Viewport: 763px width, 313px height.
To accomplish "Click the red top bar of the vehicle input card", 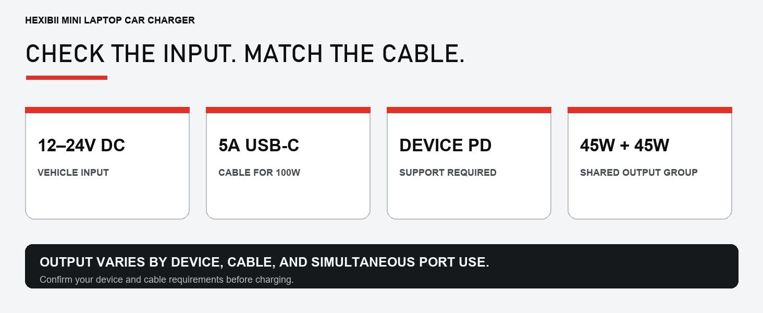I will 107,110.
